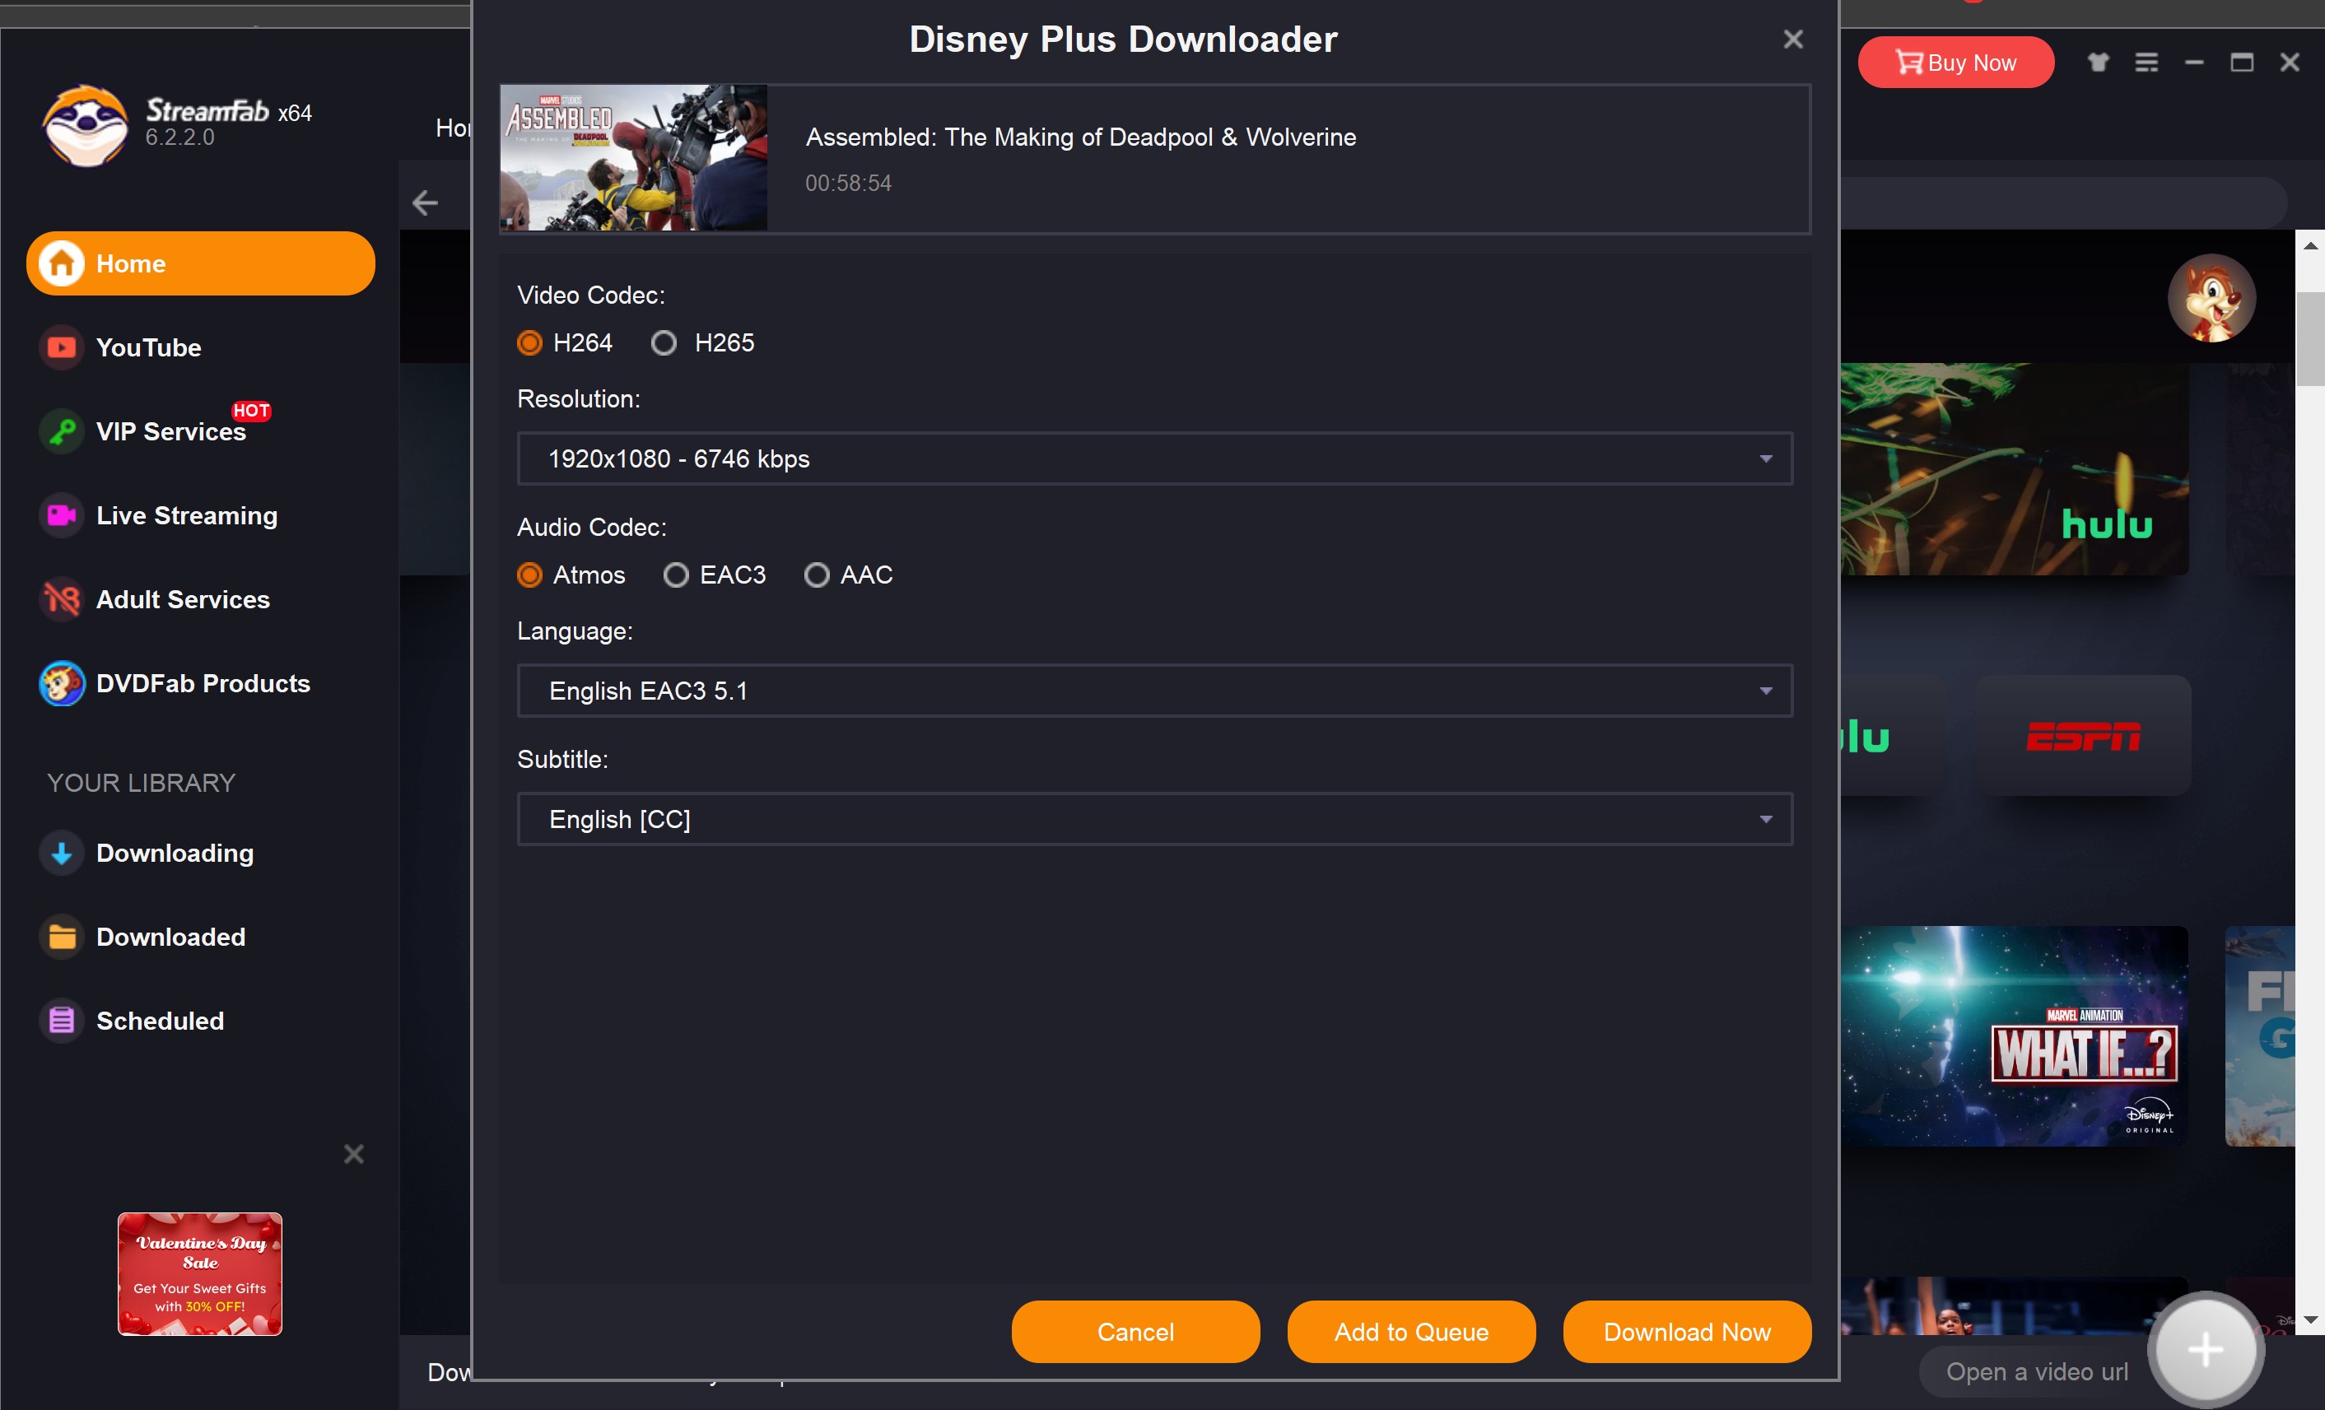Click the Downloaded folder icon
Screen dimensions: 2325x1410
pos(63,937)
